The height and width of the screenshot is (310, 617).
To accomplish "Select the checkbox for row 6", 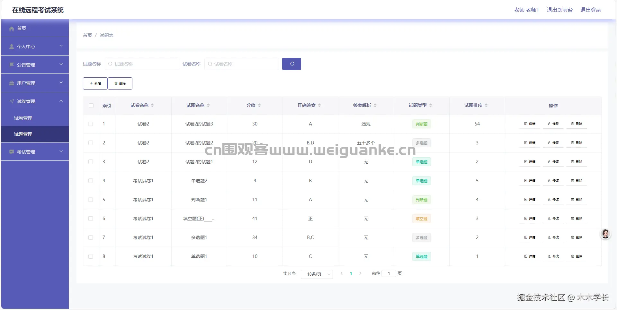I will coord(91,219).
